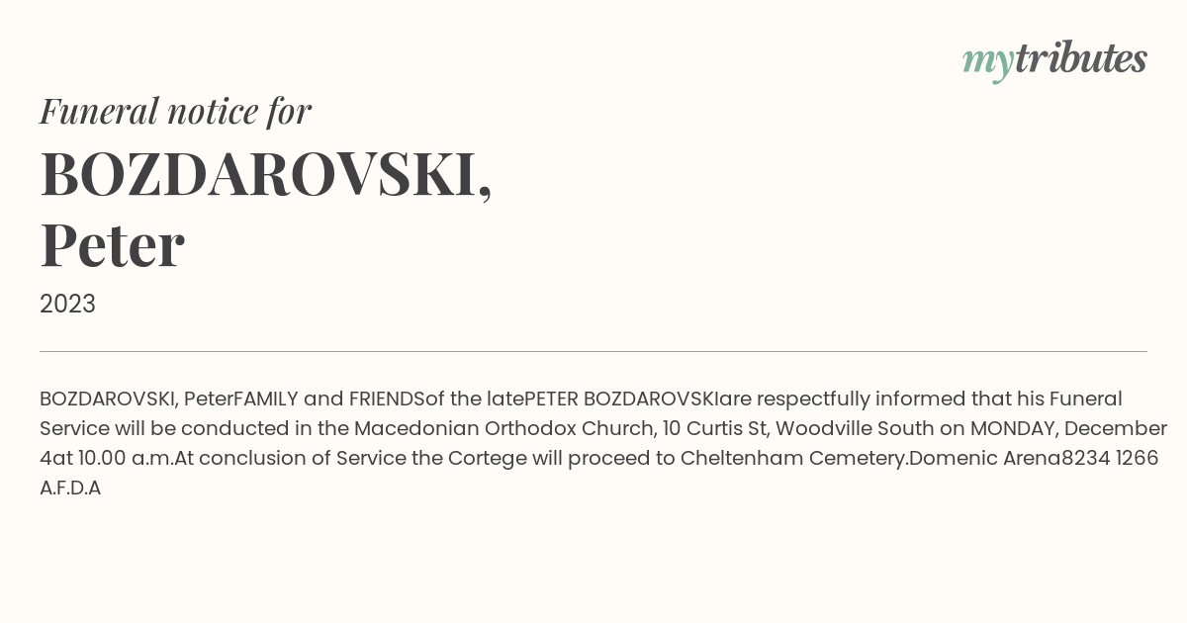Click 'Cheltenham Cemetery' in the notice
This screenshot has width=1187, height=623.
click(793, 459)
